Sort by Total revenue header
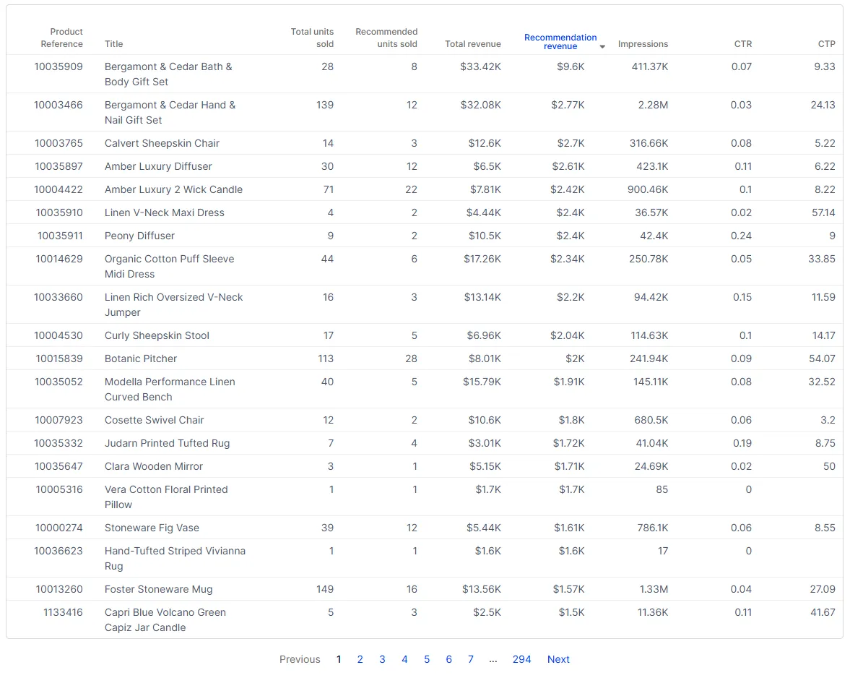This screenshot has height=678, width=850. (x=473, y=44)
